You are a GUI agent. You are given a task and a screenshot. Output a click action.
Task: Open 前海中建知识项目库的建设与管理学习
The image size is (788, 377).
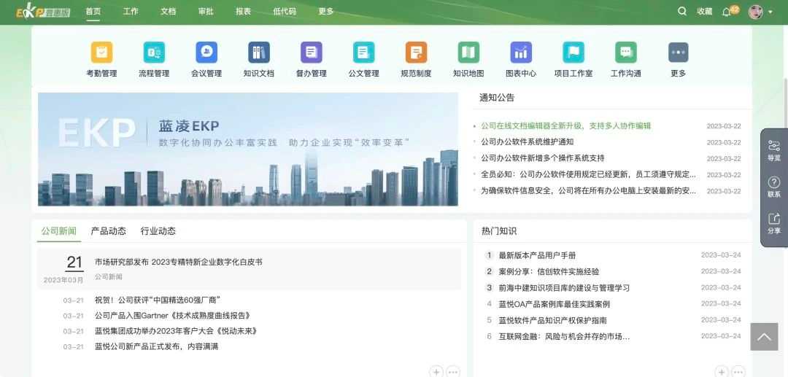[x=564, y=288]
